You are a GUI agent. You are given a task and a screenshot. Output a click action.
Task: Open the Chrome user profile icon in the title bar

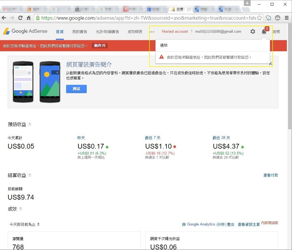pos(247,3)
